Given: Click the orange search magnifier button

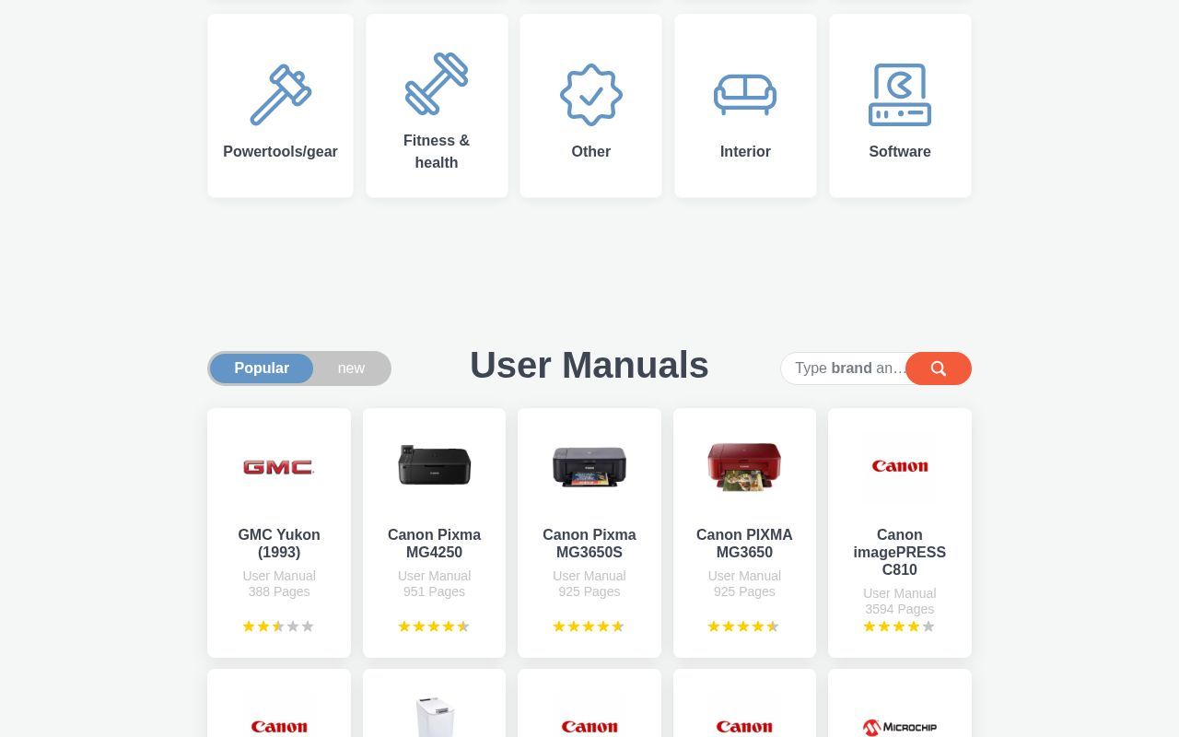Looking at the screenshot, I should click(x=938, y=368).
